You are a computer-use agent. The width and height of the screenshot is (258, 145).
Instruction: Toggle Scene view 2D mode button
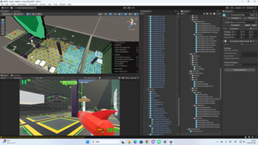[x=106, y=14]
